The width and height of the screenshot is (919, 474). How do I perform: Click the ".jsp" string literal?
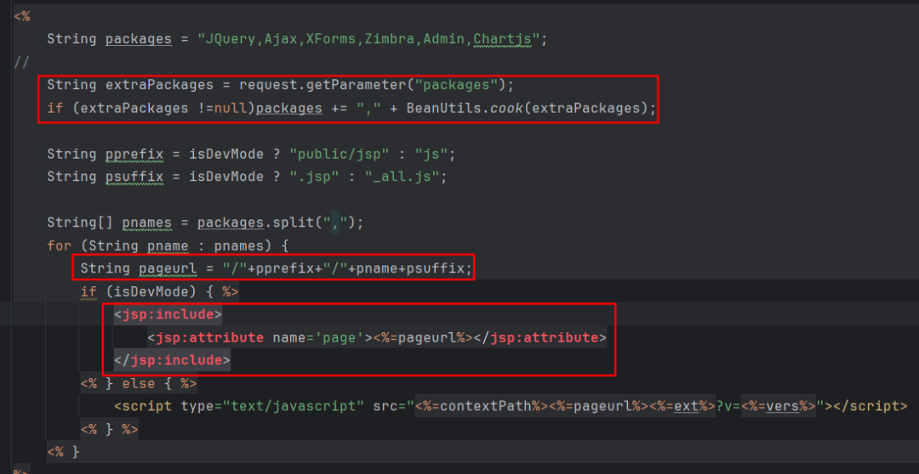coord(314,177)
